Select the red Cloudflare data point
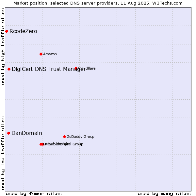196x196 pixels. pyautogui.click(x=76, y=68)
